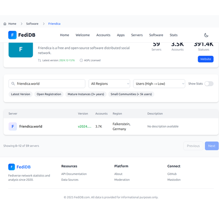Open the Moderation footer link

click(x=122, y=179)
